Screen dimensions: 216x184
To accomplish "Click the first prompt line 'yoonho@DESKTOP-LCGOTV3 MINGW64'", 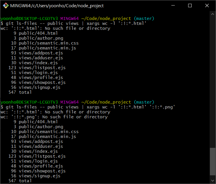I will click(39, 19).
